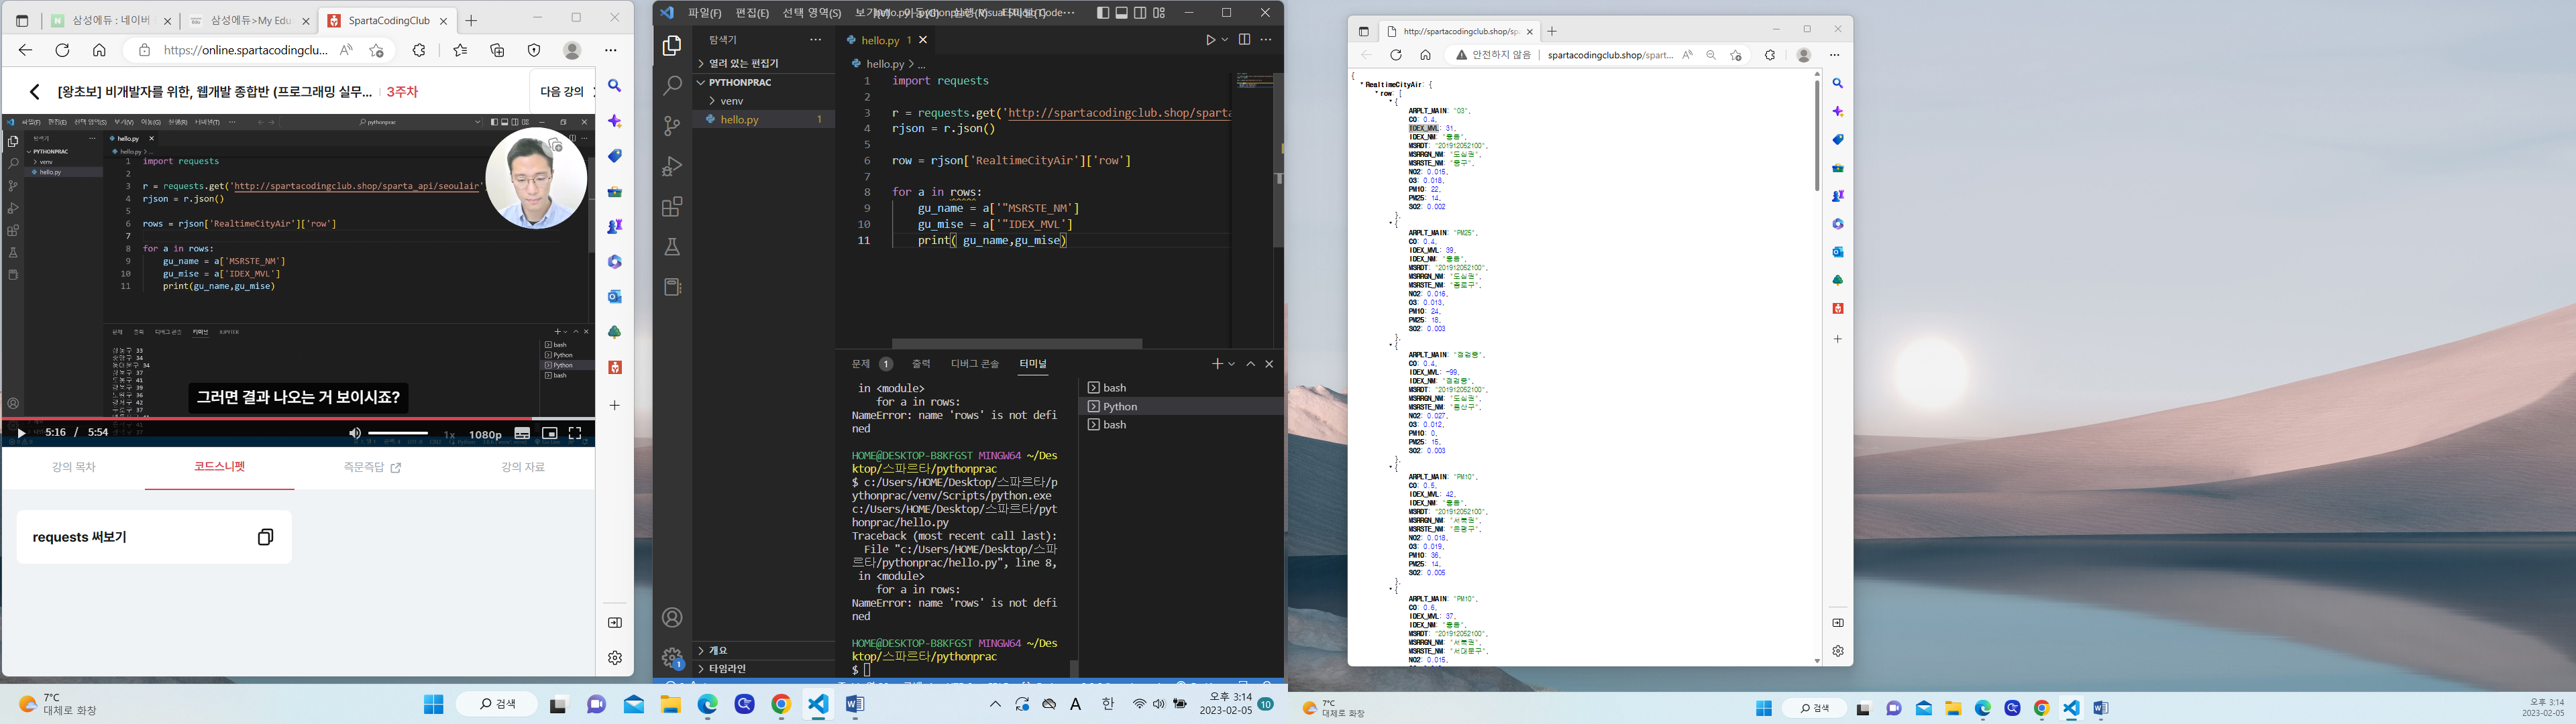The height and width of the screenshot is (724, 2576).
Task: Open Edge collections icon in left browser
Action: (x=497, y=50)
